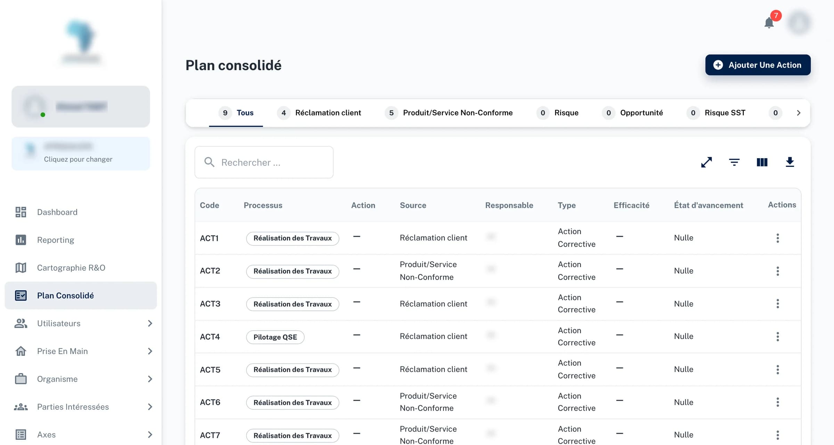Open the three-dot menu for ACT3
Image resolution: width=834 pixels, height=445 pixels.
pyautogui.click(x=778, y=304)
